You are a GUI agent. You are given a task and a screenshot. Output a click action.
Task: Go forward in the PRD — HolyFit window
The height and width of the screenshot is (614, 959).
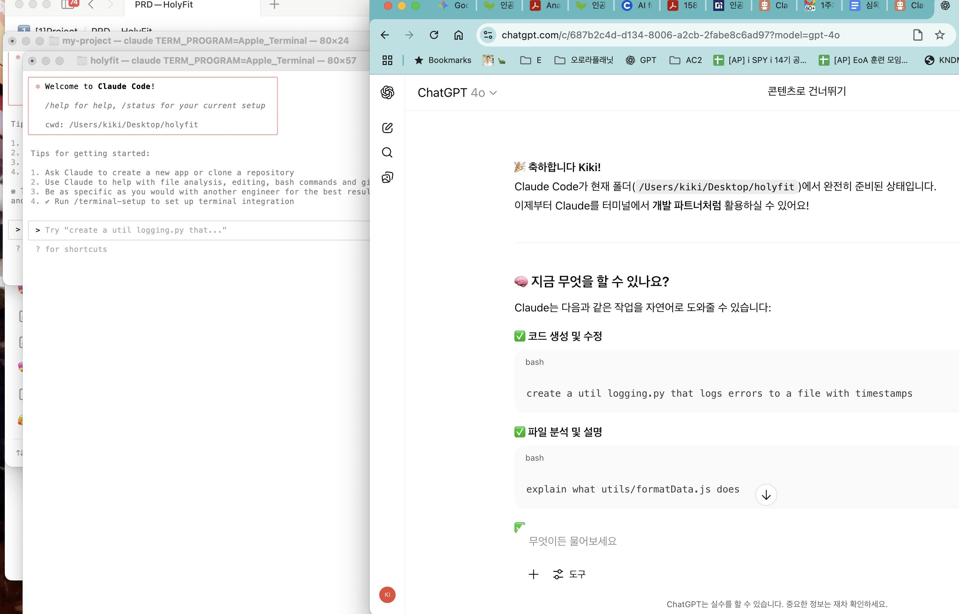pyautogui.click(x=110, y=4)
